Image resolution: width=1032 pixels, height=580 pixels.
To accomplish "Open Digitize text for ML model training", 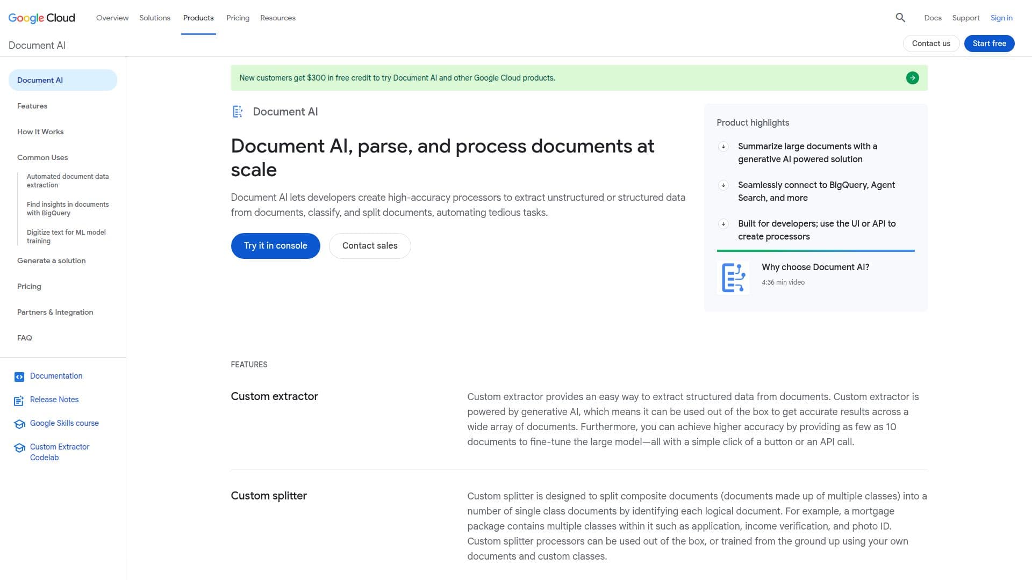I will [66, 236].
